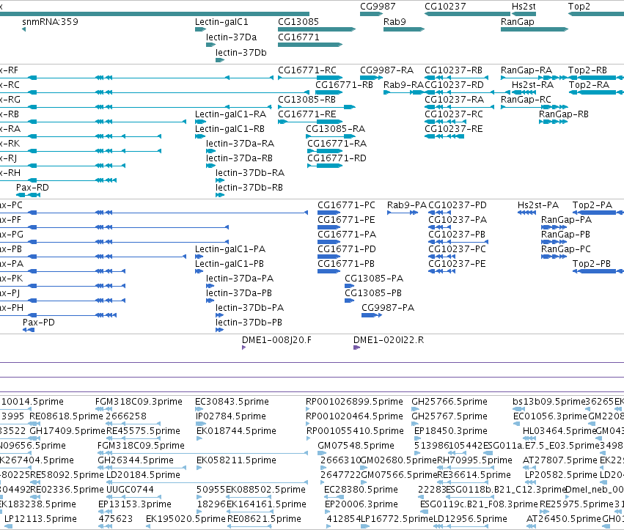Select the RanGap-PA protein feature
The width and height of the screenshot is (624, 530).
pyautogui.click(x=554, y=227)
